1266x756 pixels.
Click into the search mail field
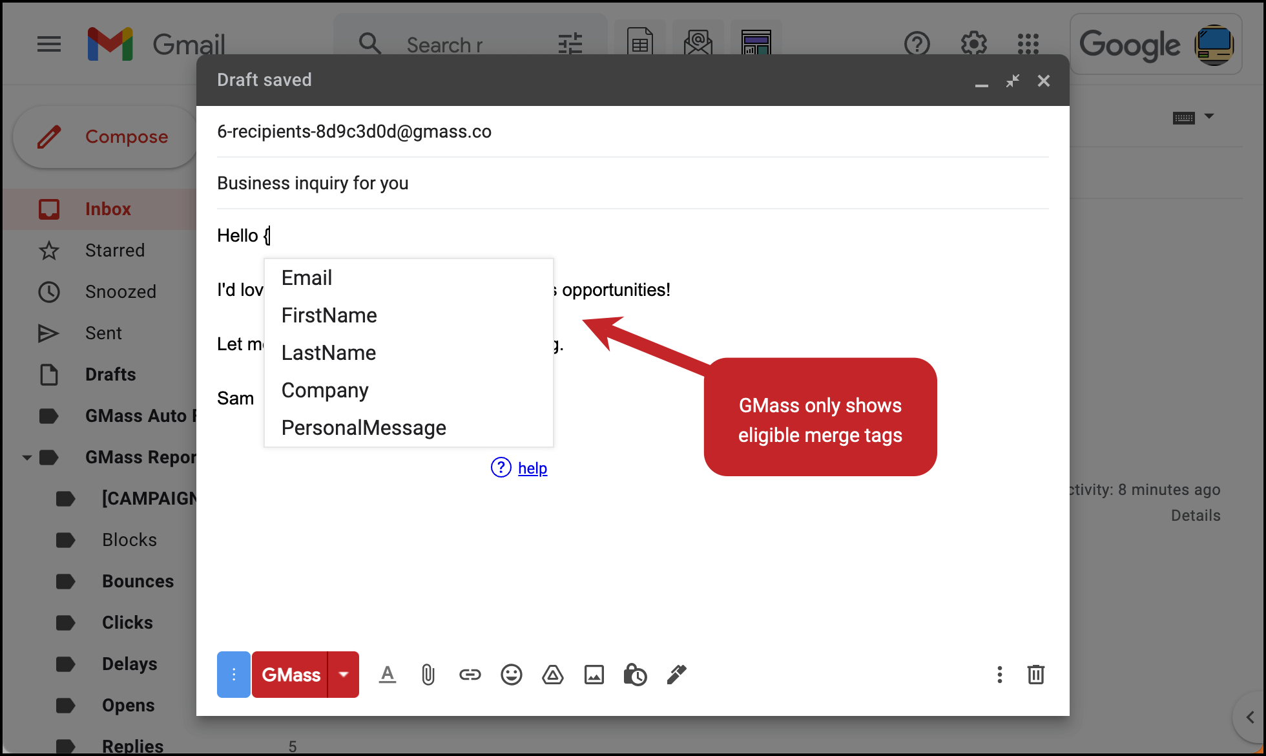click(446, 45)
